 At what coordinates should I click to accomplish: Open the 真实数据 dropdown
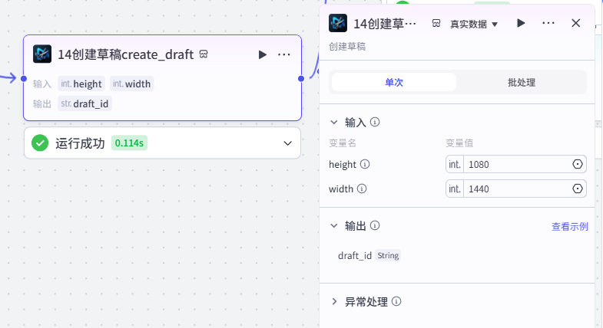pyautogui.click(x=474, y=25)
